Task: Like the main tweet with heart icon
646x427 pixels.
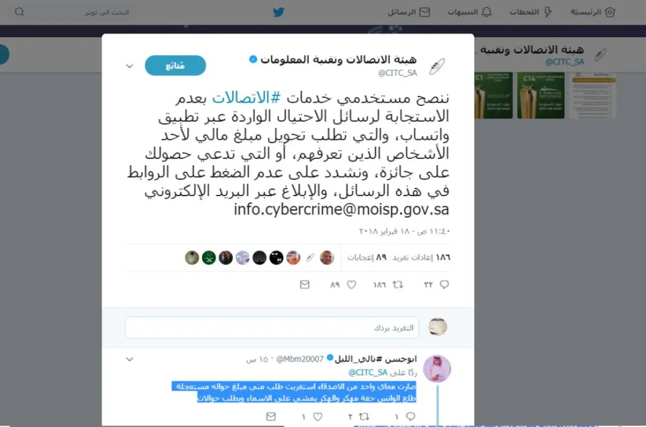Action: pos(352,284)
